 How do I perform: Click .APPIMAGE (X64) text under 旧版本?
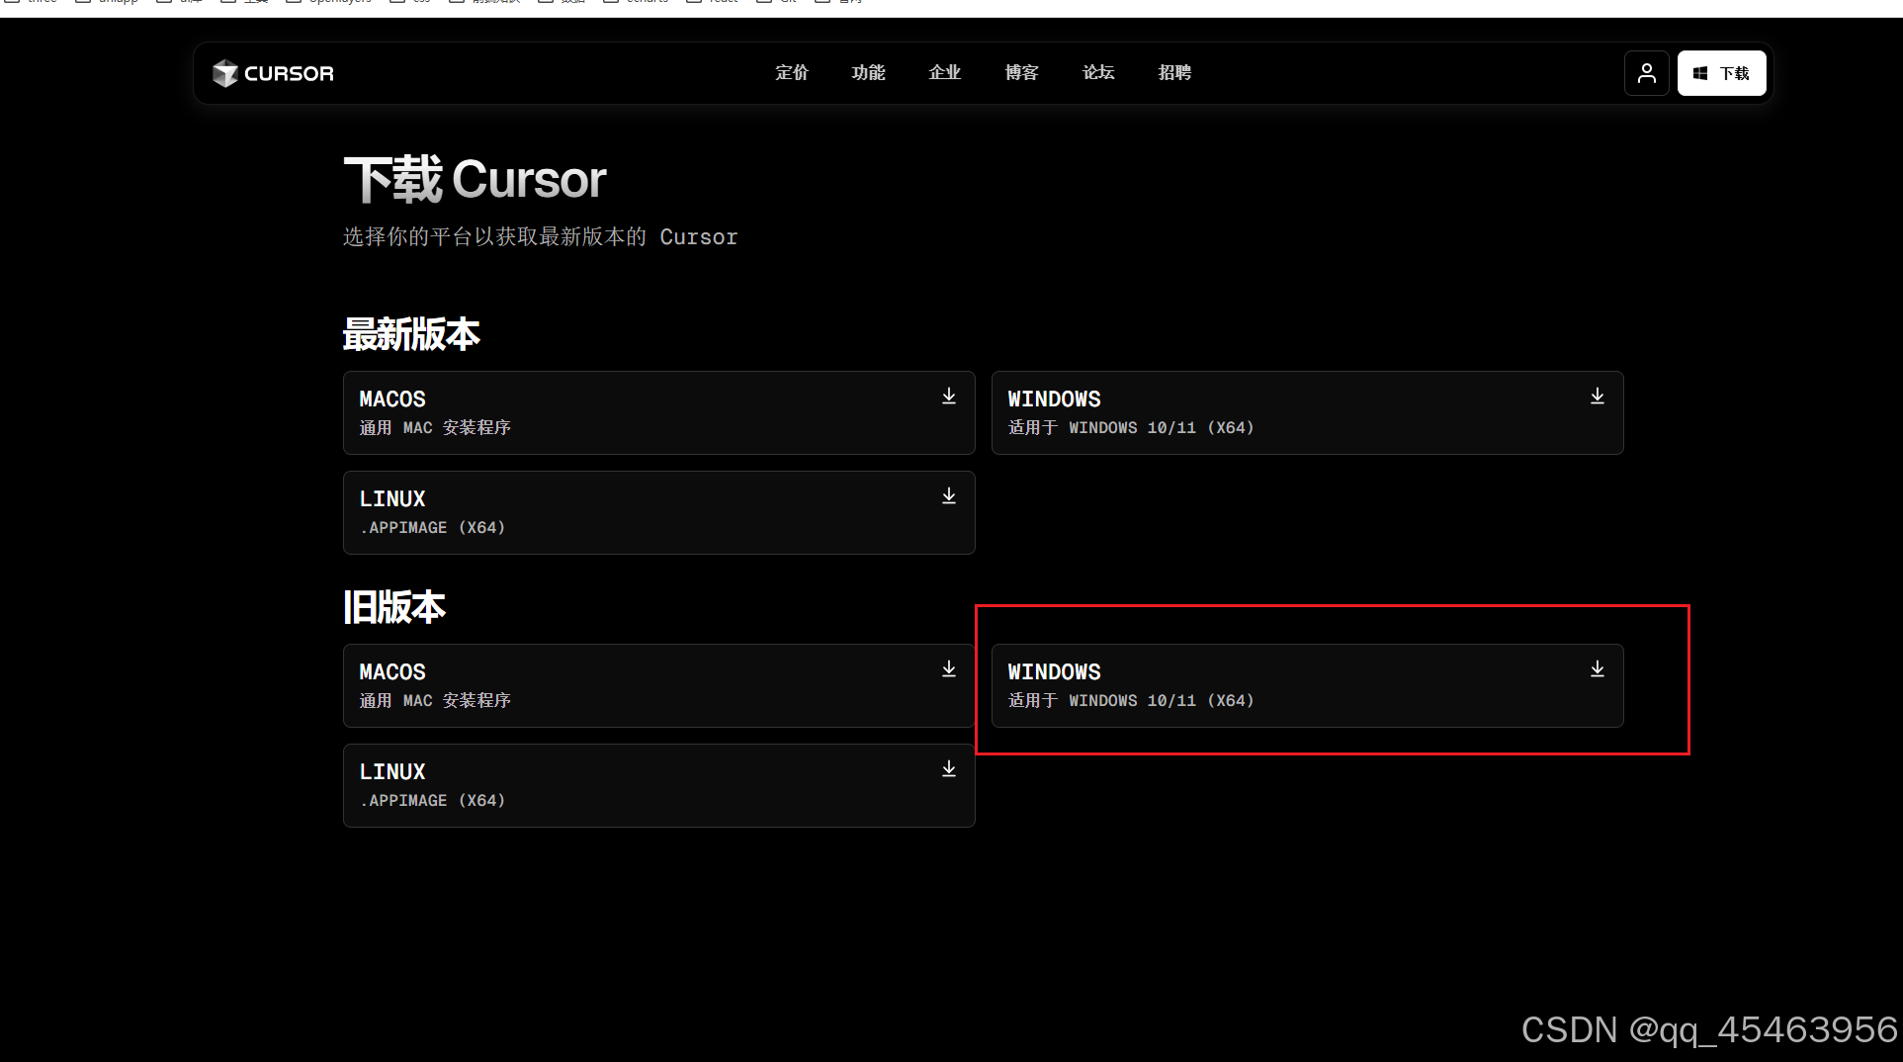click(433, 801)
